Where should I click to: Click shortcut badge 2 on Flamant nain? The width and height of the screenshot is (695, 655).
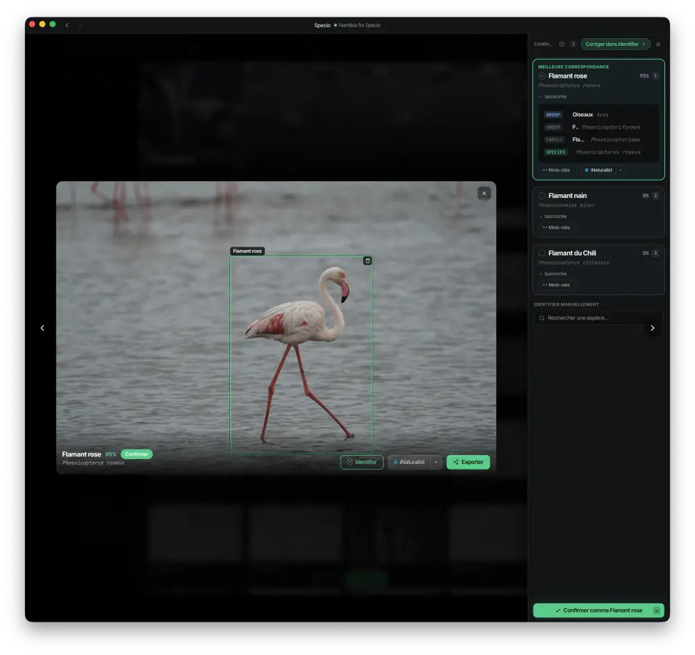click(655, 195)
